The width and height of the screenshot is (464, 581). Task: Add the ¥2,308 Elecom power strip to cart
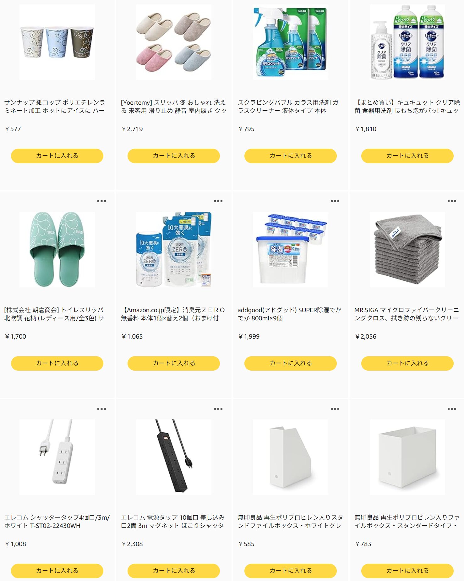[x=174, y=571]
